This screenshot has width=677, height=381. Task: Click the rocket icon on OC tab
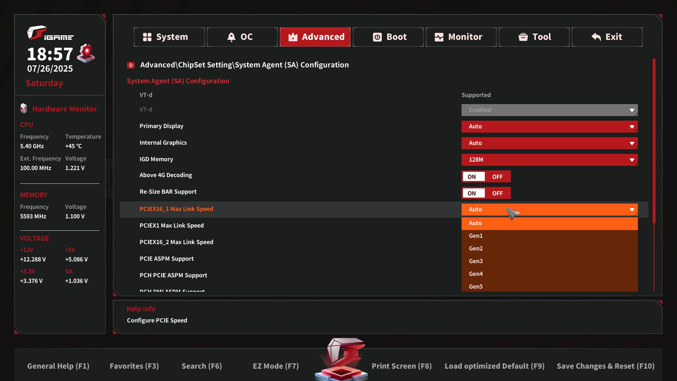pos(231,37)
